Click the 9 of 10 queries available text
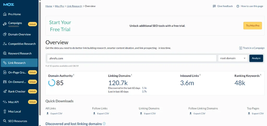Viewport: 267px width, 126px height. click(x=62, y=66)
